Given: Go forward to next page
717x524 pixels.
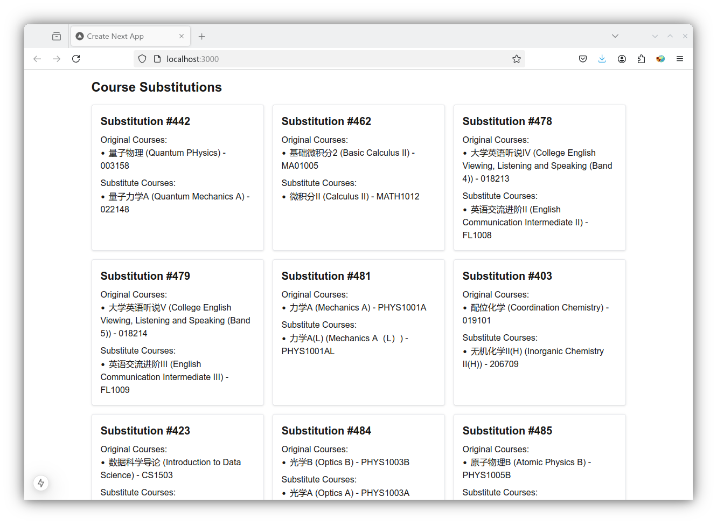Looking at the screenshot, I should pyautogui.click(x=57, y=59).
